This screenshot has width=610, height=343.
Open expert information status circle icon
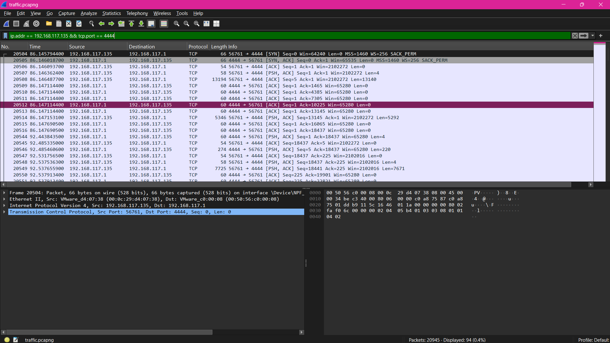click(x=7, y=340)
